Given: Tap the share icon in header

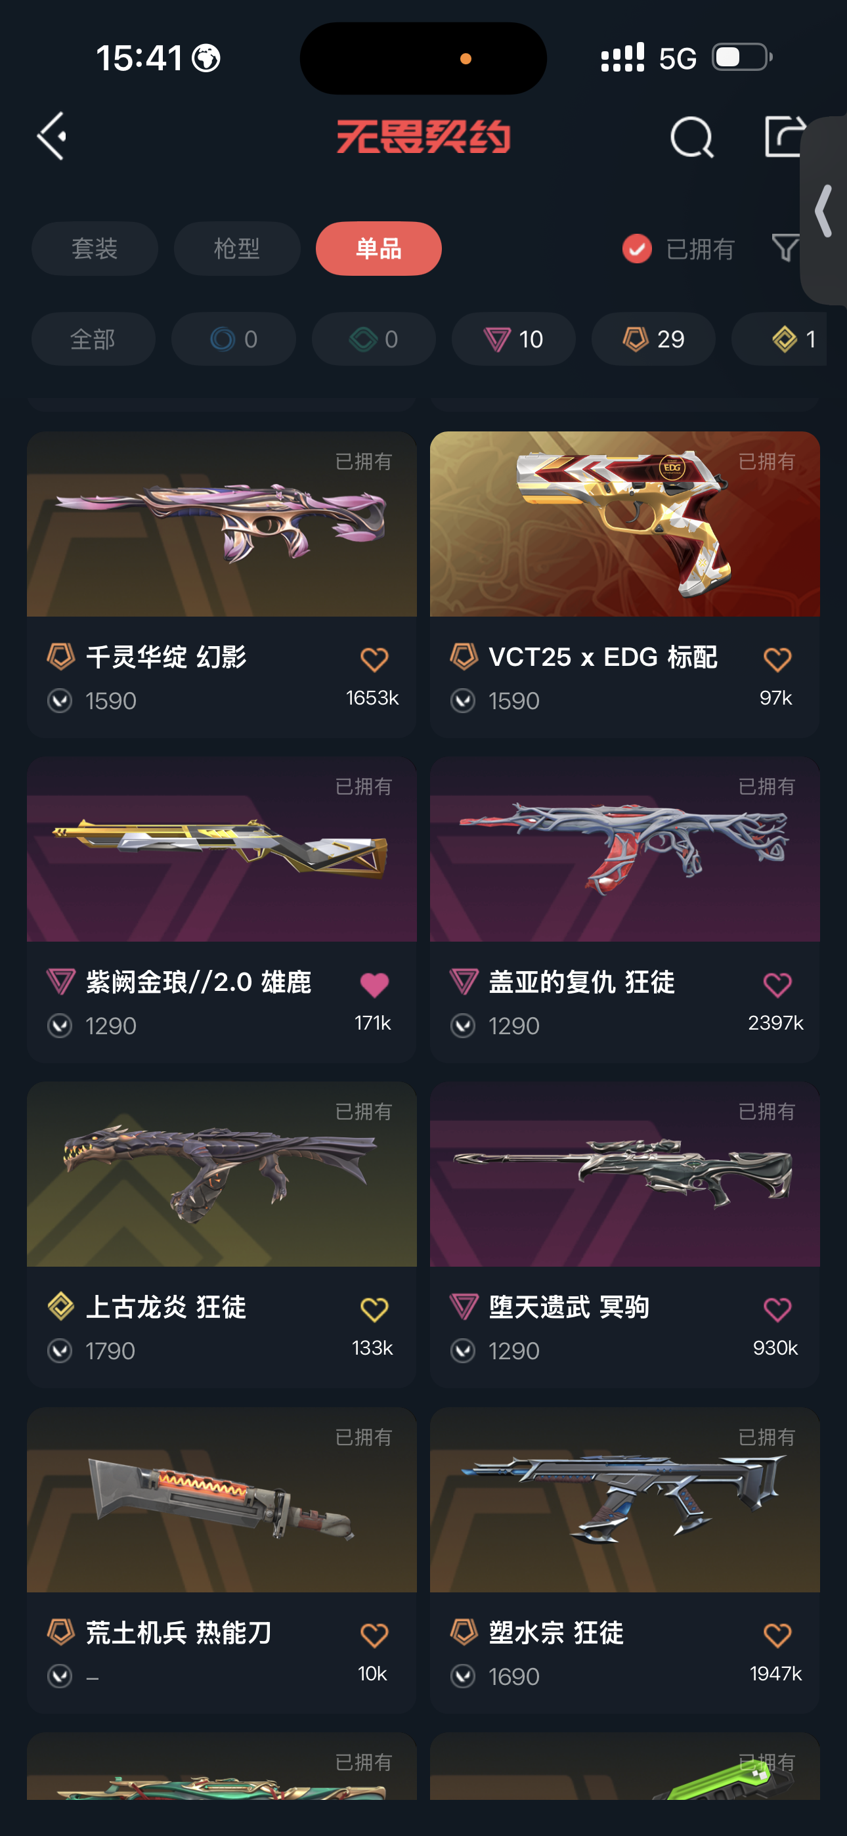Looking at the screenshot, I should pyautogui.click(x=785, y=135).
